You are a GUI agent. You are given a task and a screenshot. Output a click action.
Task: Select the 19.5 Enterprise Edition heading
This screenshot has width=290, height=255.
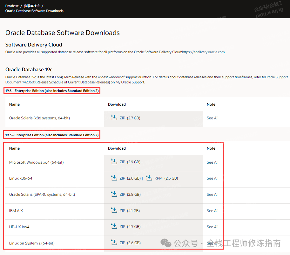52,91
